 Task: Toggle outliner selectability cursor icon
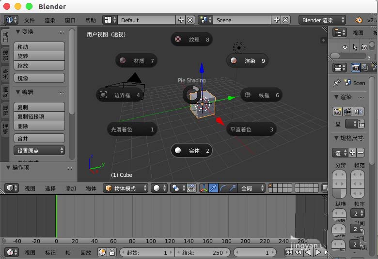pos(355,47)
